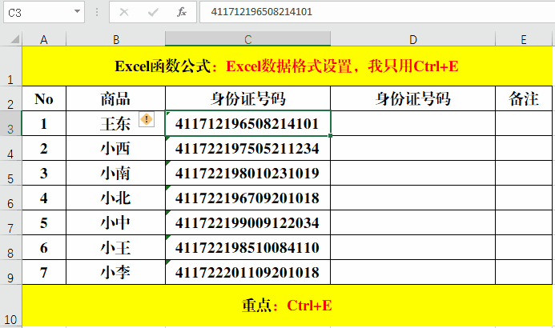Select the cell containing 小李
This screenshot has width=555, height=328.
tap(116, 272)
